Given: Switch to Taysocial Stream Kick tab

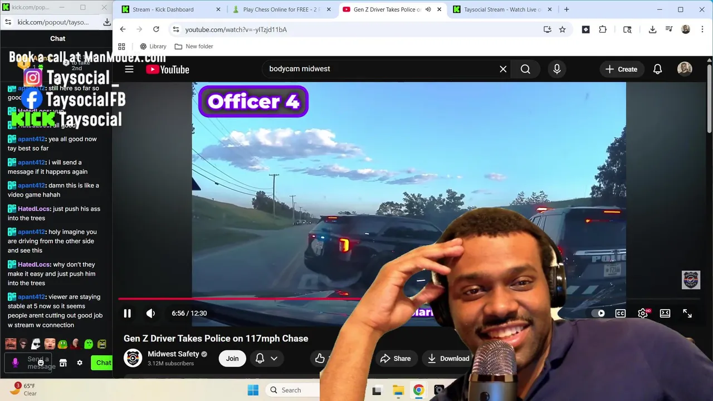Looking at the screenshot, I should tap(503, 9).
